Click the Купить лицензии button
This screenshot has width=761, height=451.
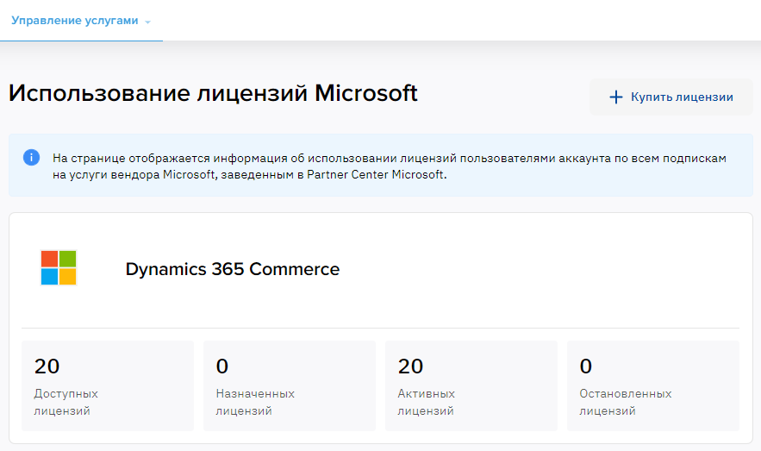[x=671, y=97]
